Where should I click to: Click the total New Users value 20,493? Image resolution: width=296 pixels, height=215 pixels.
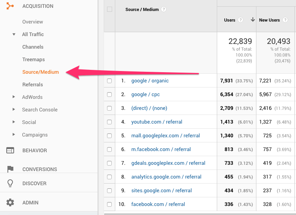coord(278,41)
